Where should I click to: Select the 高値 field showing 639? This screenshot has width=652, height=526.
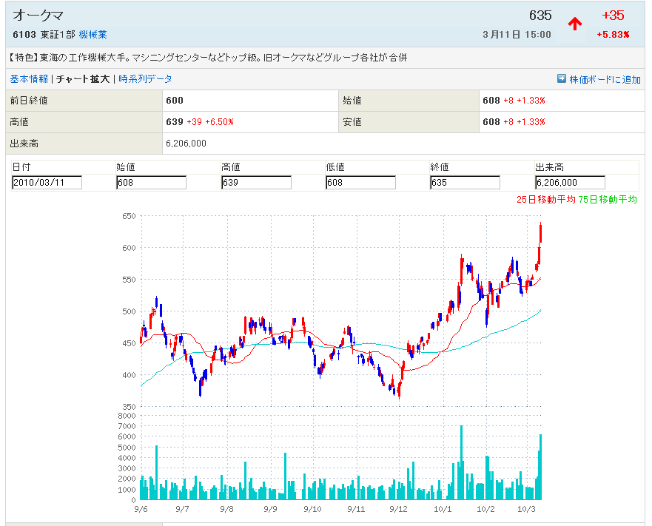[256, 183]
